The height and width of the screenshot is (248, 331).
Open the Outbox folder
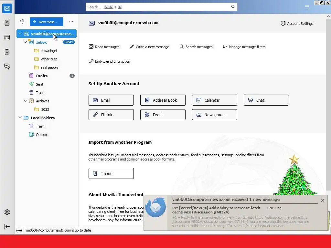tap(47, 135)
